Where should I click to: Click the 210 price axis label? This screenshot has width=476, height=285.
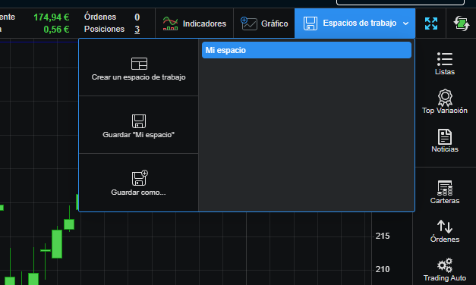(x=383, y=269)
